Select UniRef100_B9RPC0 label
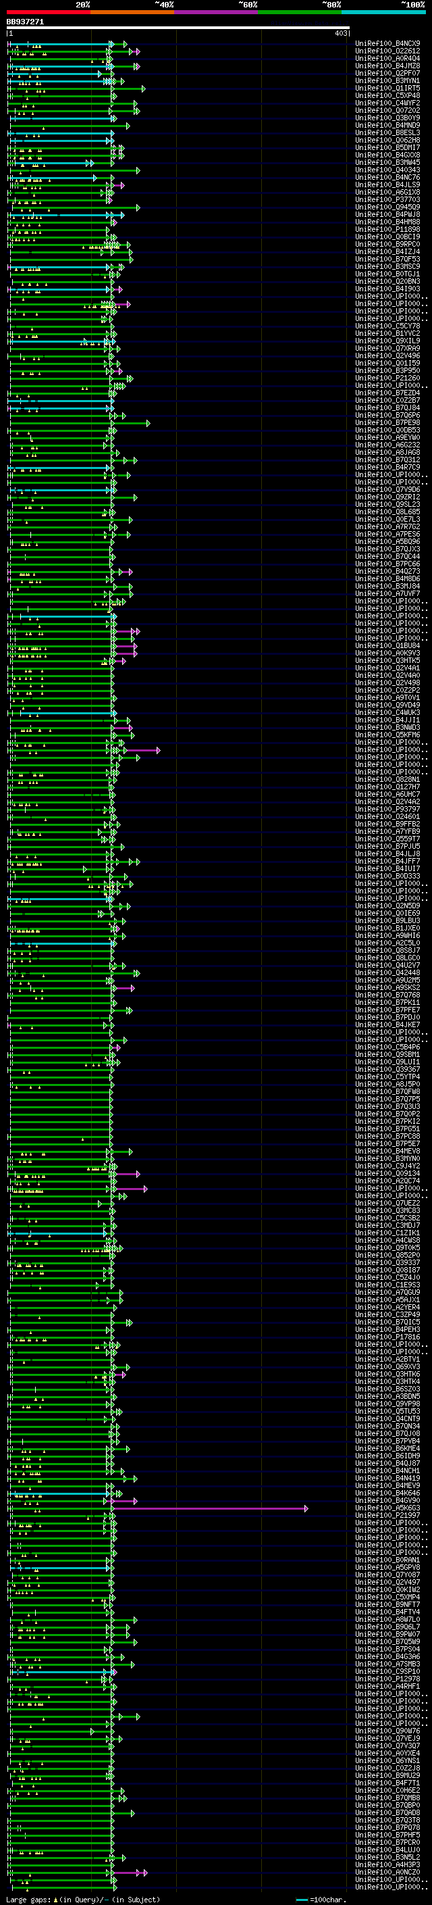Viewport: 432px width, 1905px height. tap(387, 244)
